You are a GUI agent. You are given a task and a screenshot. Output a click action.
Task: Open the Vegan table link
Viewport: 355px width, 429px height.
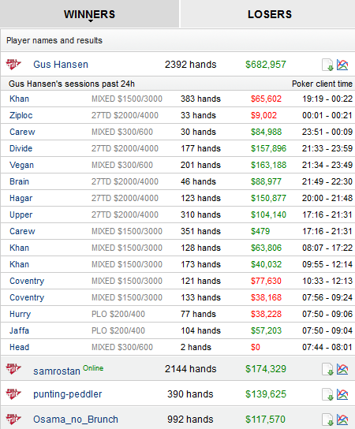(21, 166)
